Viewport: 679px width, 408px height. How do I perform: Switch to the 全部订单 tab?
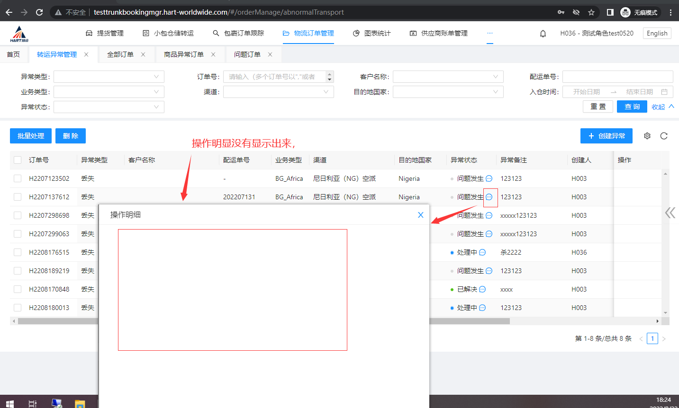pos(120,54)
